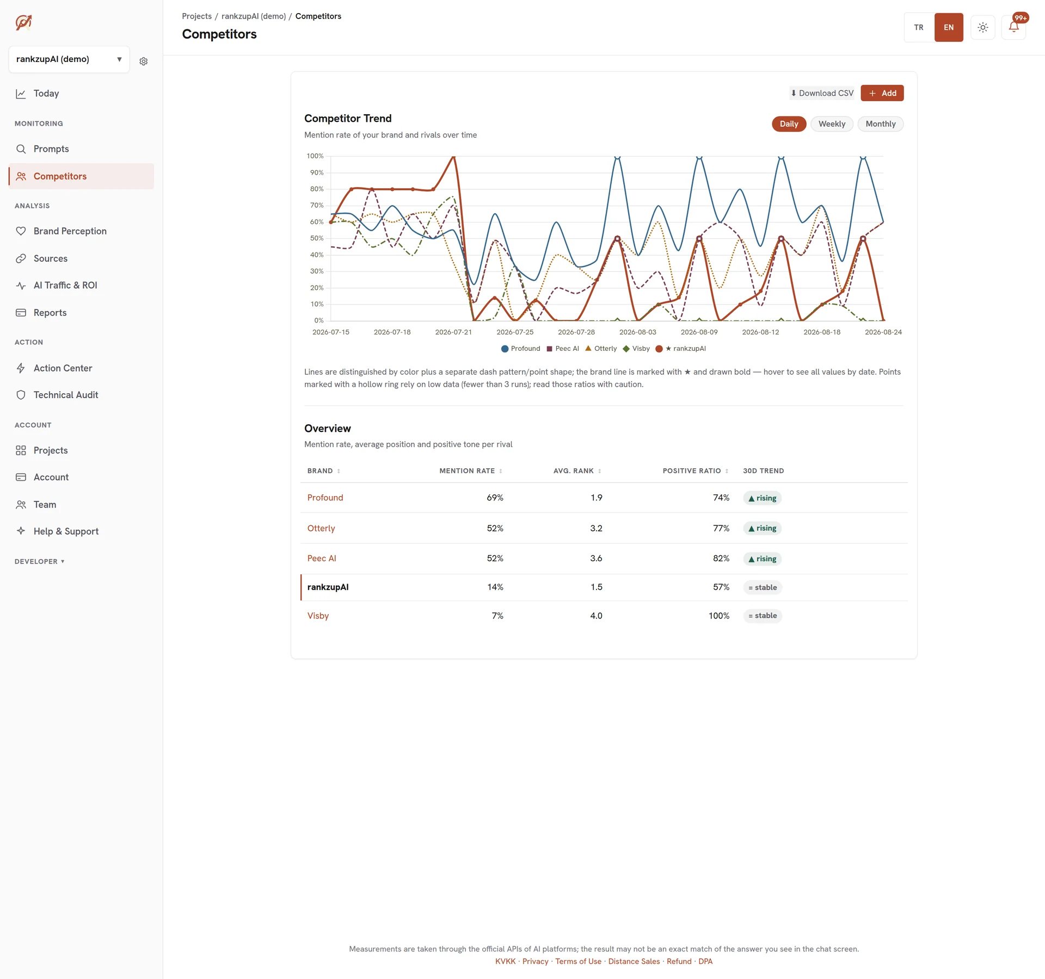Sort table by Positive Ratio column
Screen dimensions: 1045x979
point(696,471)
